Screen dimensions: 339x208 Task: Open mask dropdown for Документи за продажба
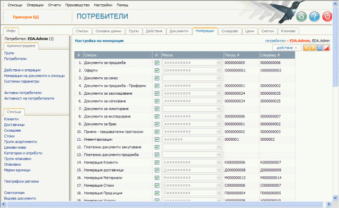click(x=219, y=63)
